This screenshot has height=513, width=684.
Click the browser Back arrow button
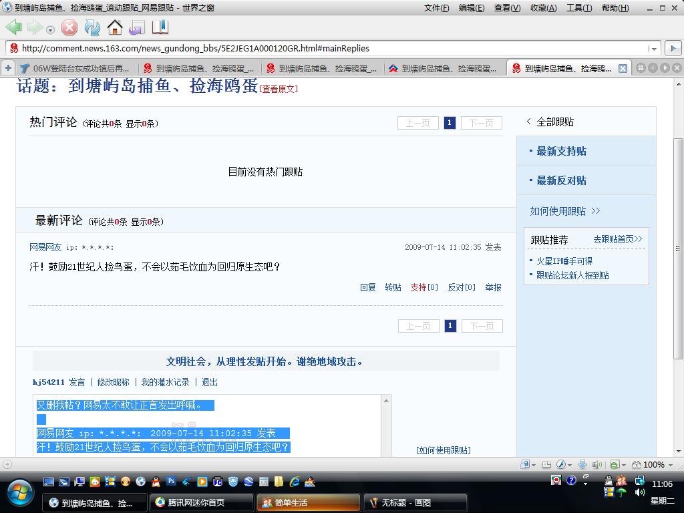[14, 27]
